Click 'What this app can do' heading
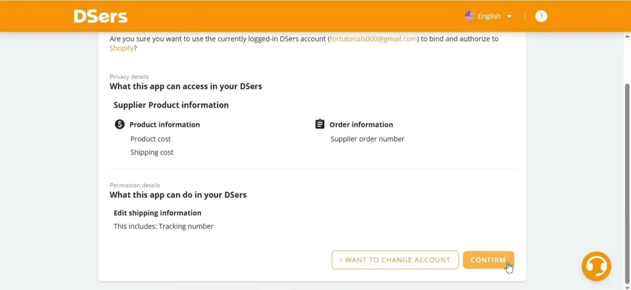The height and width of the screenshot is (290, 631). 178,195
